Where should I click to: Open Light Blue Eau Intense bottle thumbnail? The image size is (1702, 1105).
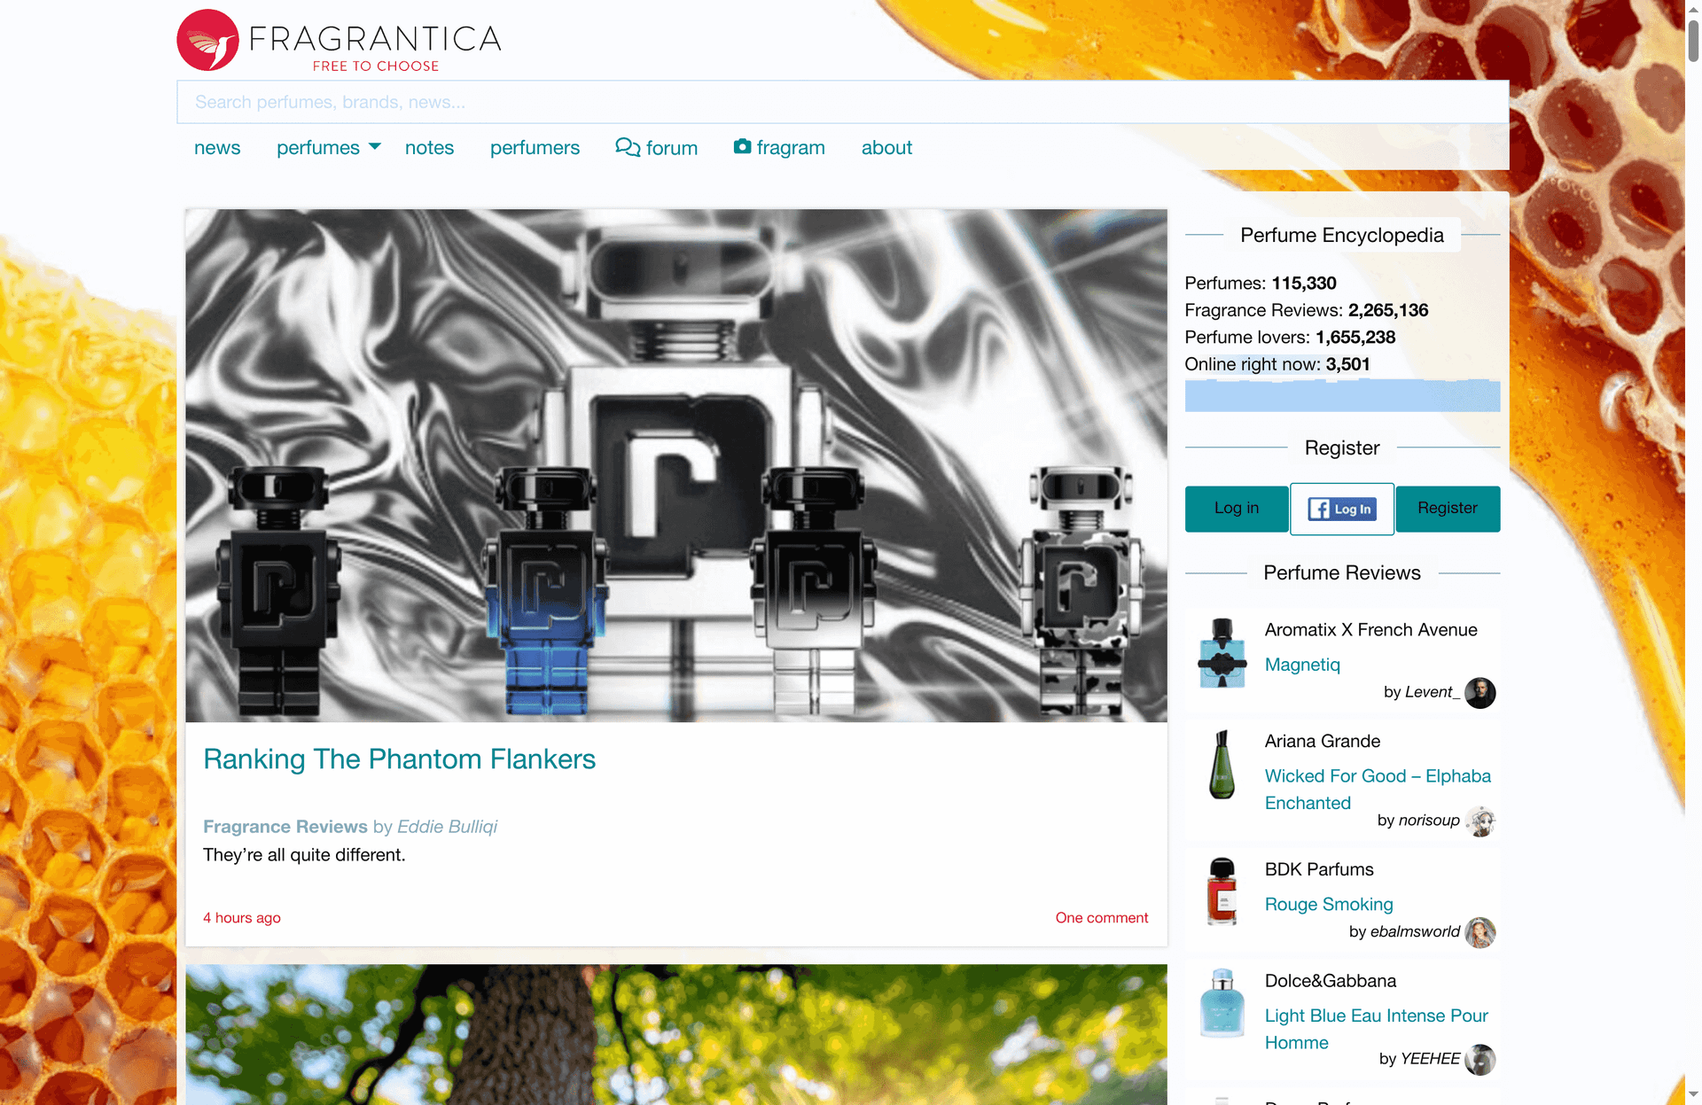pyautogui.click(x=1222, y=1003)
